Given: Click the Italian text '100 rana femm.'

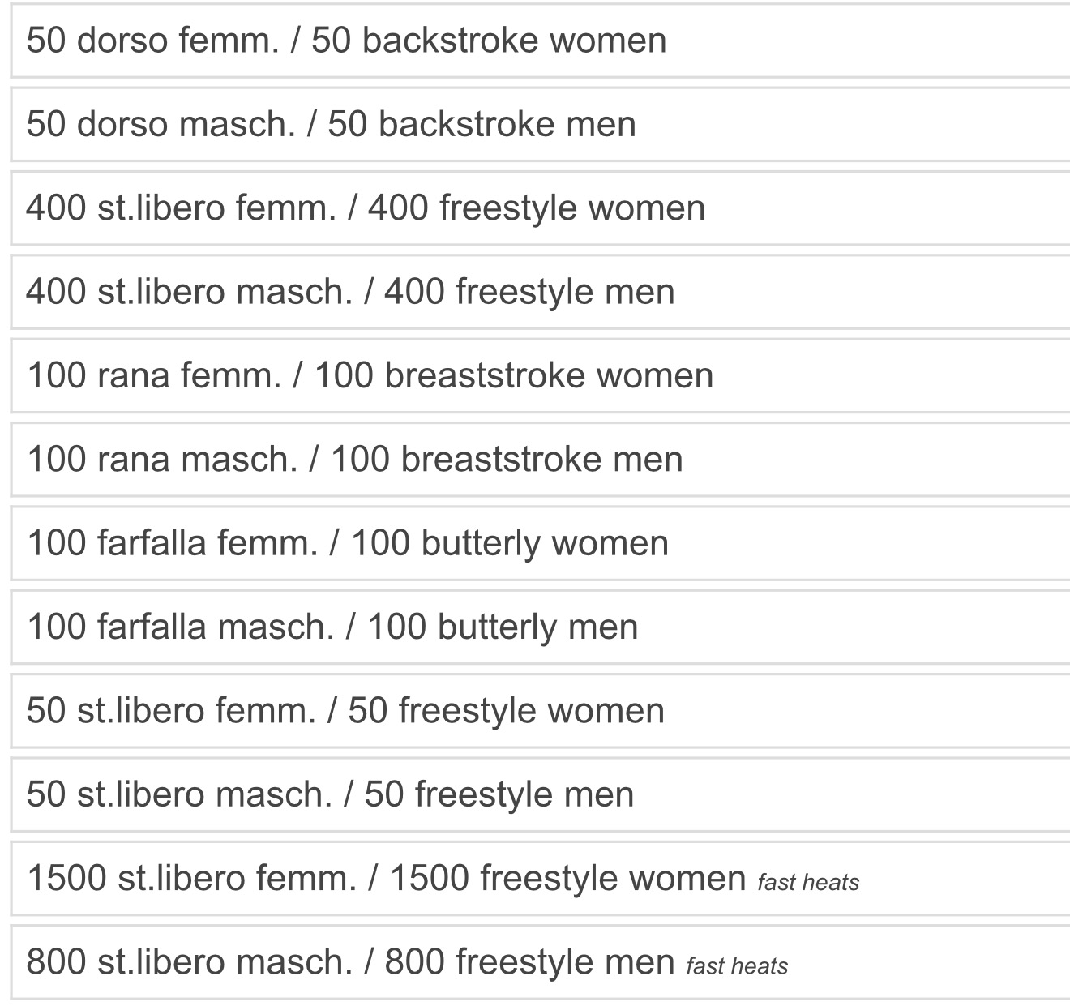Looking at the screenshot, I should pos(154,376).
